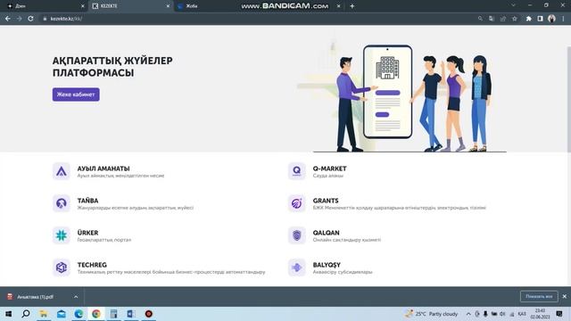This screenshot has width=571, height=321.
Task: Open the Chrome three-dot menu
Action: coord(563,19)
